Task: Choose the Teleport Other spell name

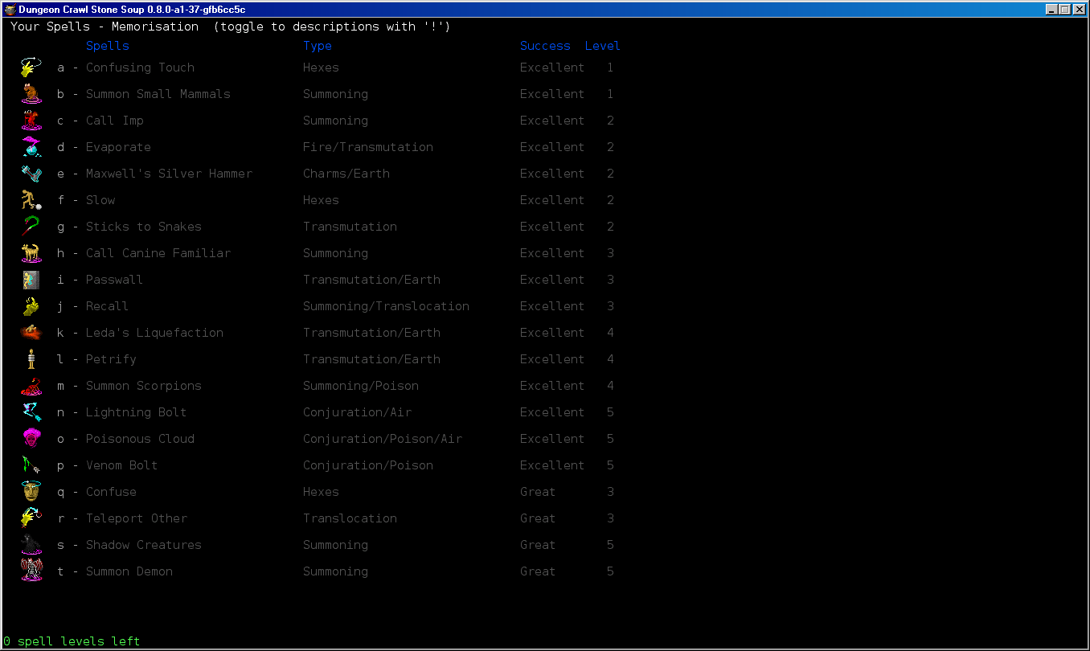Action: 137,518
